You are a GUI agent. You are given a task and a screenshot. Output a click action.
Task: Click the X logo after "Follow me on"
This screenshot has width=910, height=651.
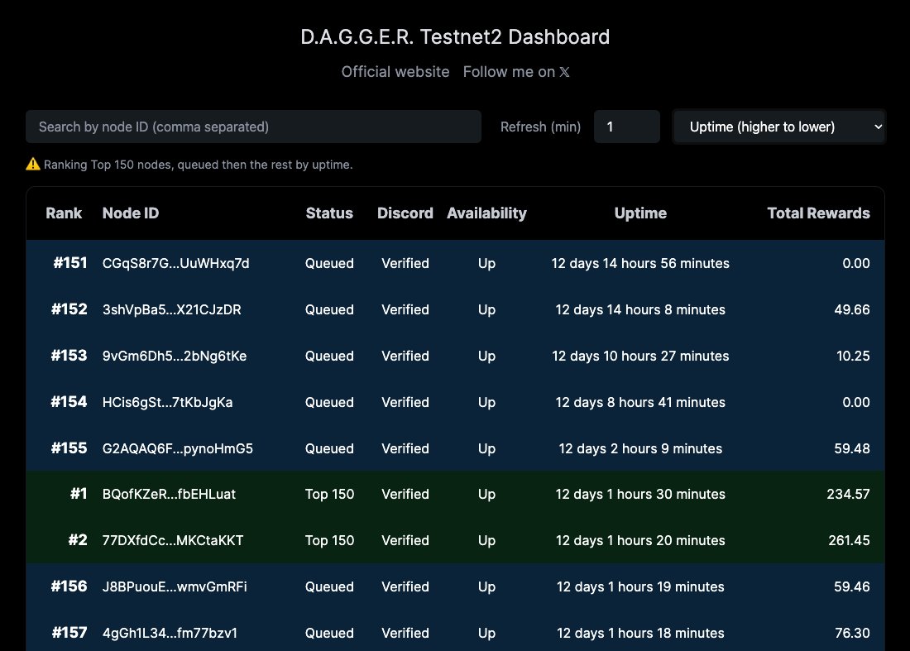click(564, 72)
